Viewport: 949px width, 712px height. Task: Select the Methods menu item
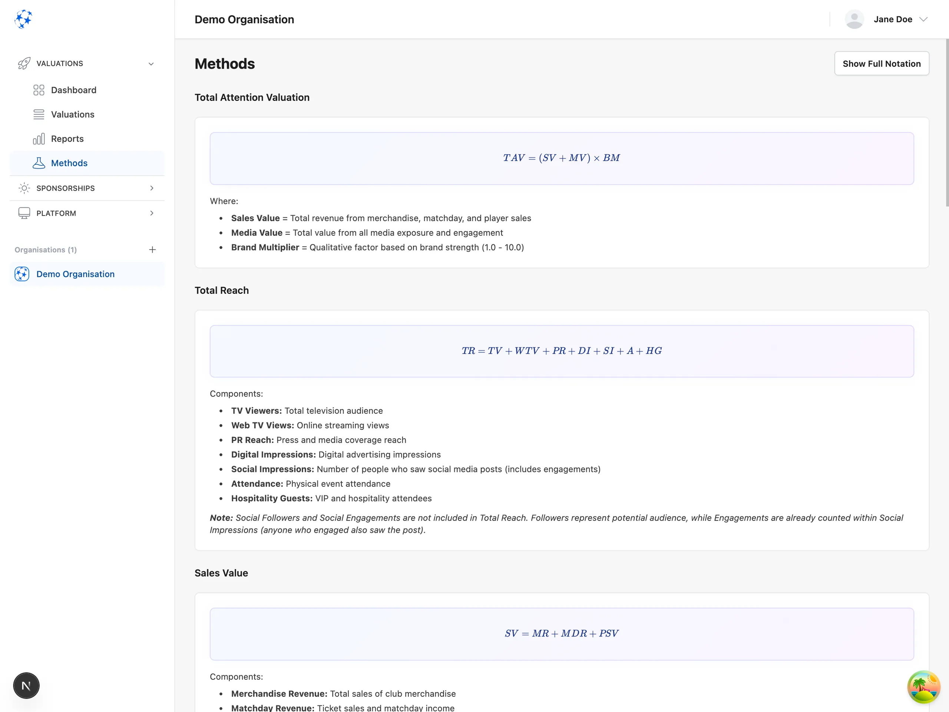(87, 163)
